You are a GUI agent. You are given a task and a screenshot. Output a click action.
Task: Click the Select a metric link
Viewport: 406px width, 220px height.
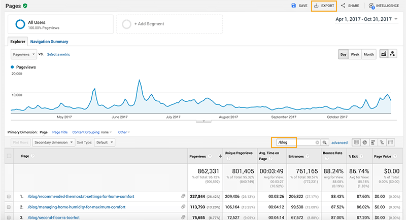[x=58, y=54]
